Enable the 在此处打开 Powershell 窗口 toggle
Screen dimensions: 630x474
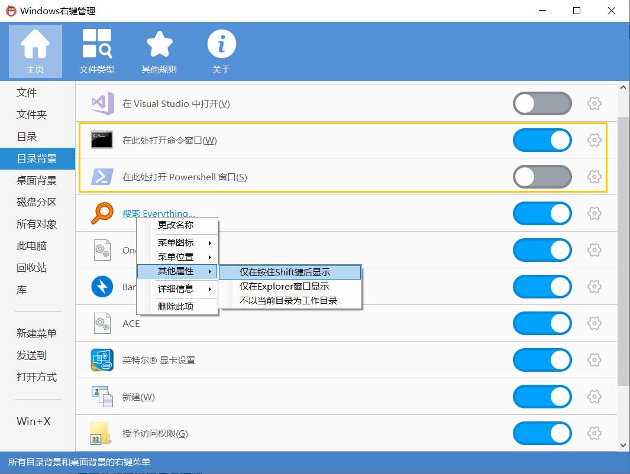click(542, 176)
